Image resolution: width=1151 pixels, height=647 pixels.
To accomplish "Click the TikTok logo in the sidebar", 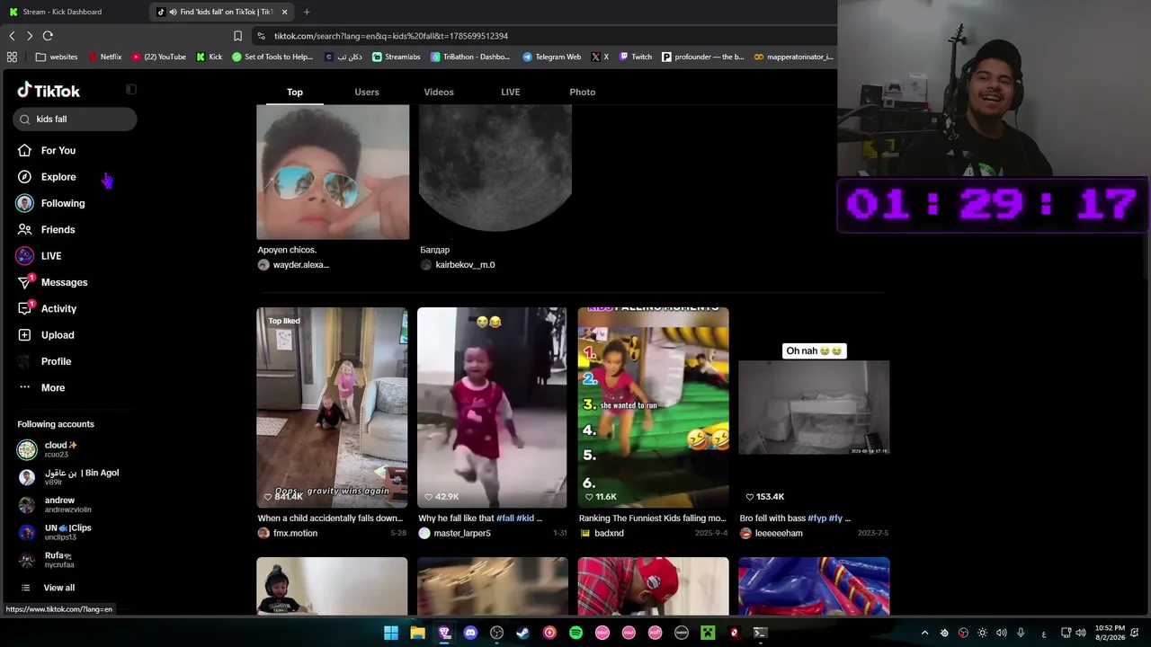I will click(49, 91).
